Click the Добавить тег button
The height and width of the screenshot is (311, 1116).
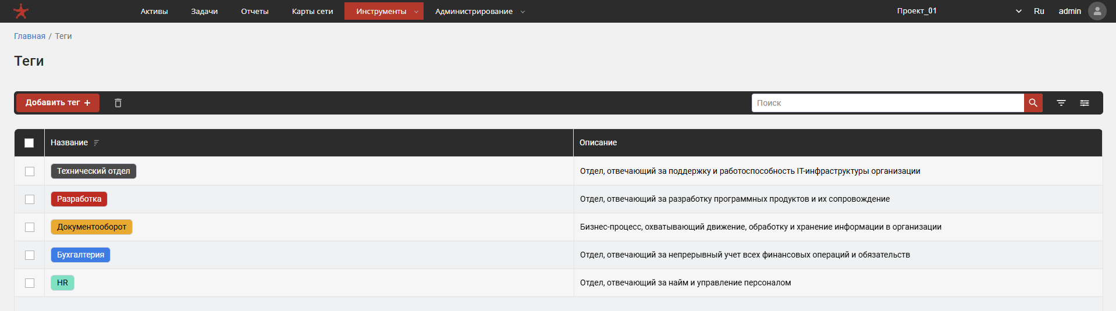pyautogui.click(x=58, y=103)
